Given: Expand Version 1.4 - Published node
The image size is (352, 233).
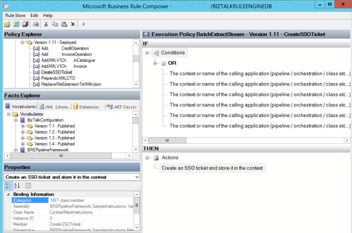Looking at the screenshot, I should [x=23, y=144].
